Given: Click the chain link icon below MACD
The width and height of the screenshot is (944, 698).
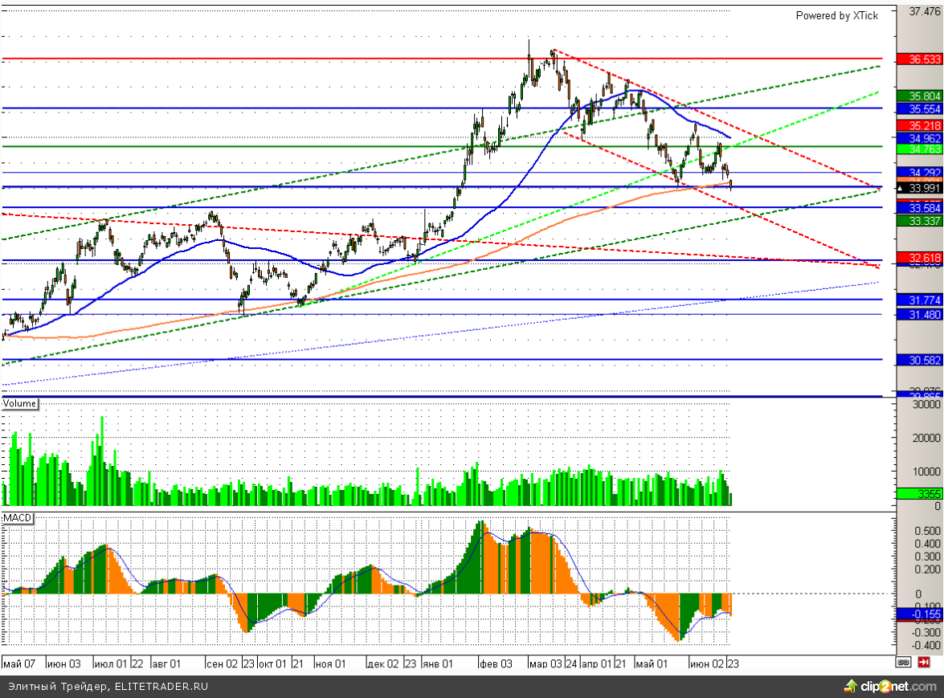Looking at the screenshot, I should click(x=904, y=663).
